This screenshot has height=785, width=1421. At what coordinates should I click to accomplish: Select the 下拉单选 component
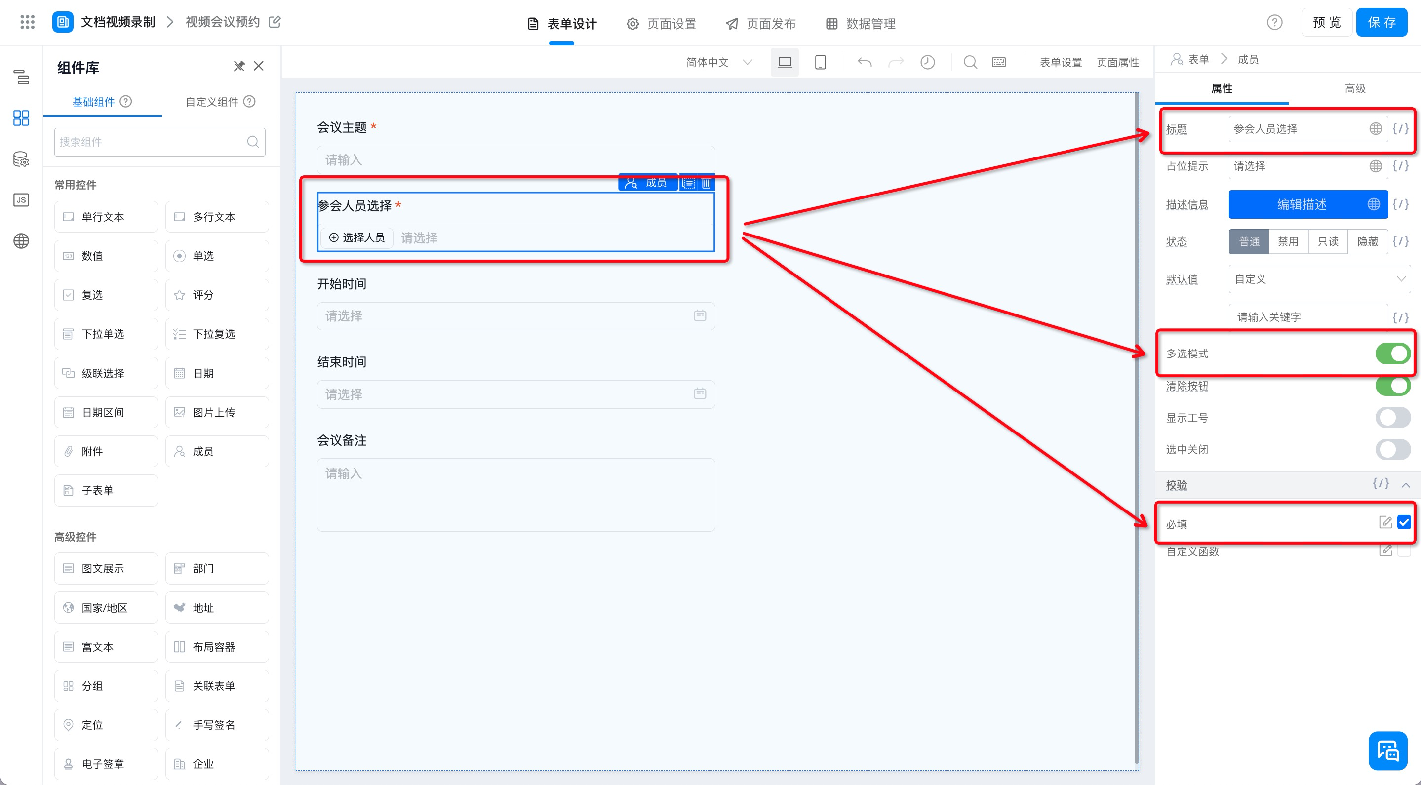[x=106, y=334]
